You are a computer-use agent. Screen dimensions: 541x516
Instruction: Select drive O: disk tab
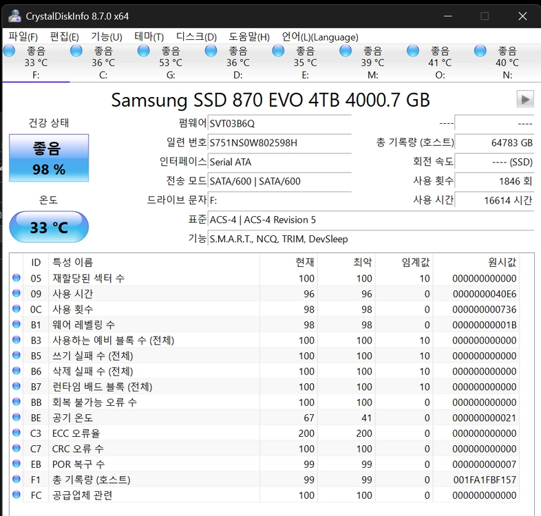pyautogui.click(x=440, y=63)
